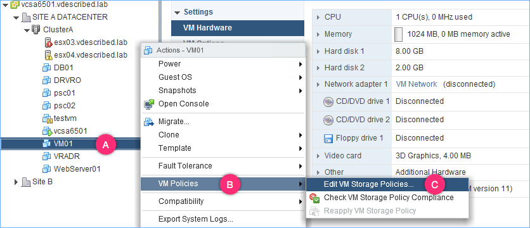Image resolution: width=530 pixels, height=228 pixels.
Task: Collapse the Settings section
Action: [x=177, y=13]
